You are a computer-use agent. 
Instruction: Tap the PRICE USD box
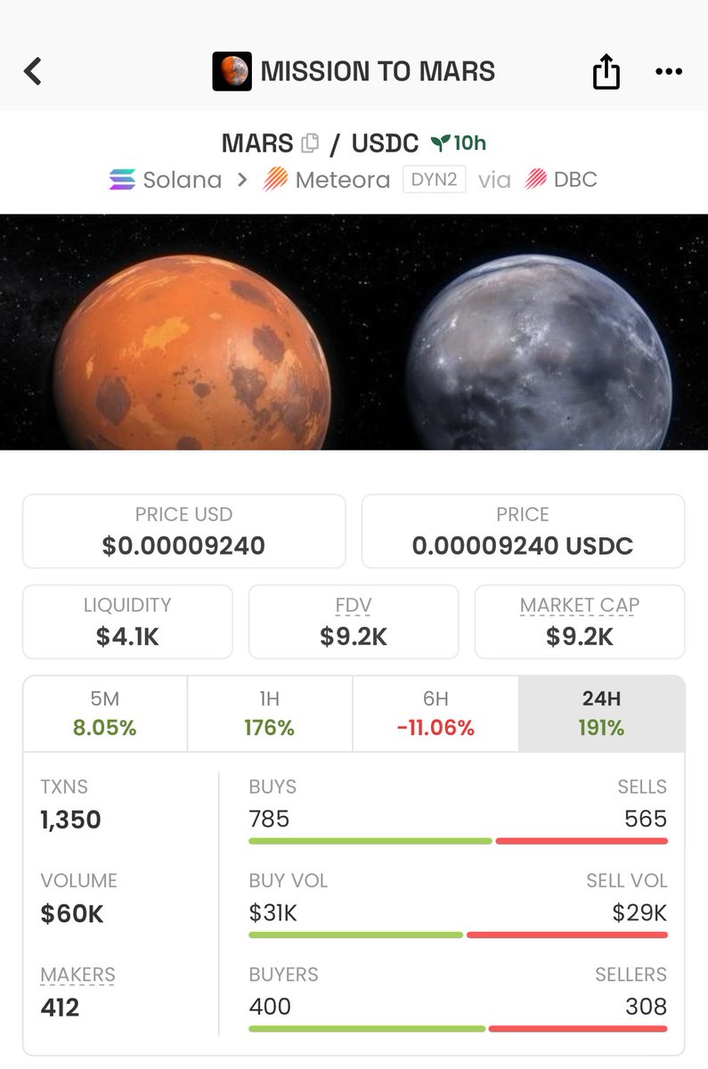pyautogui.click(x=183, y=532)
